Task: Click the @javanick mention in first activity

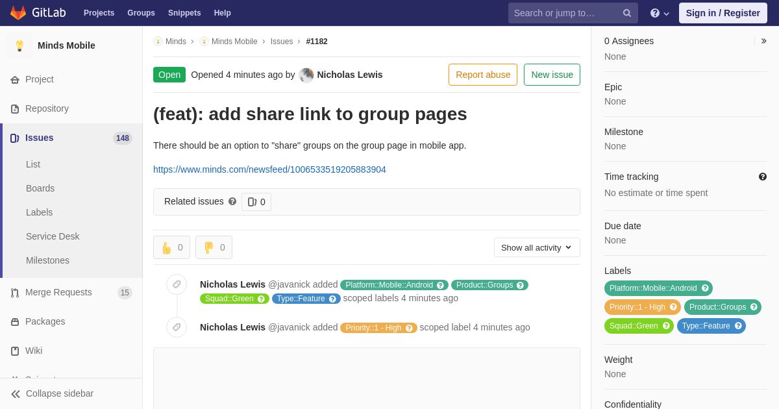Action: [x=289, y=284]
